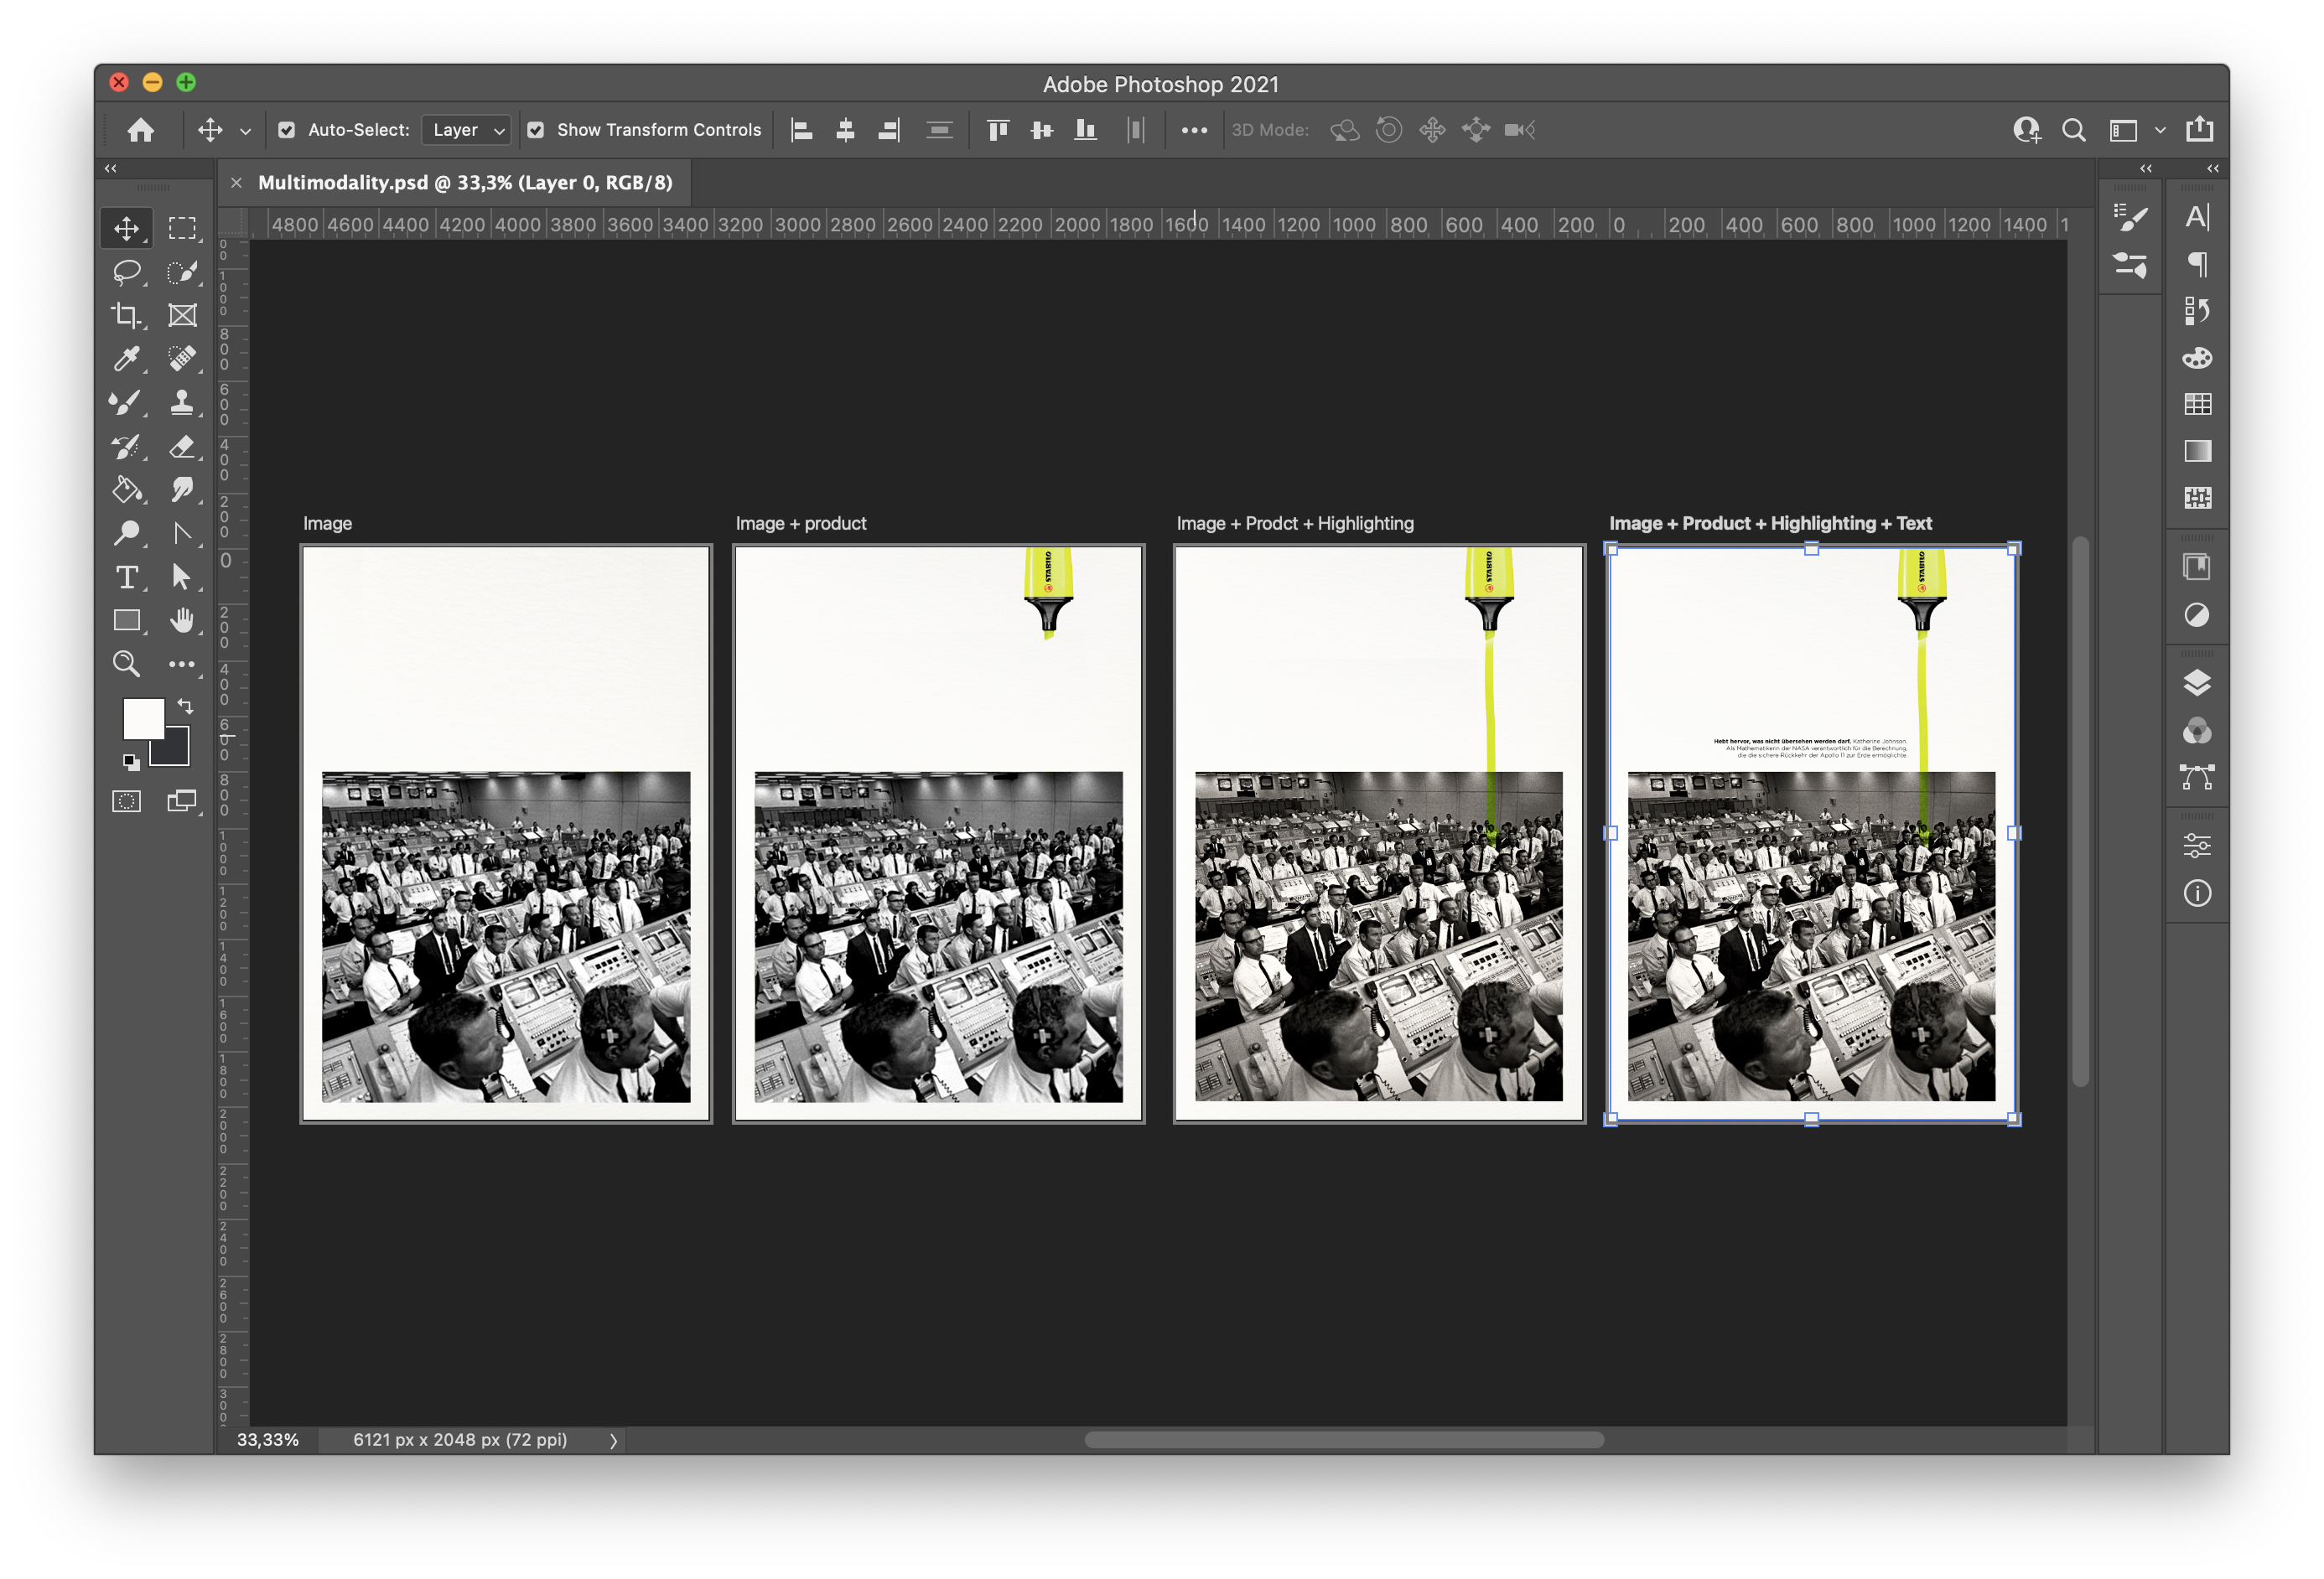Viewport: 2324px width, 1579px height.
Task: Open the Auto-Select Layer dropdown
Action: pos(466,130)
